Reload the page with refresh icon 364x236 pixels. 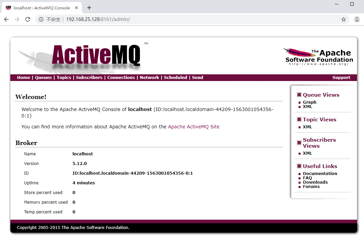(28, 19)
